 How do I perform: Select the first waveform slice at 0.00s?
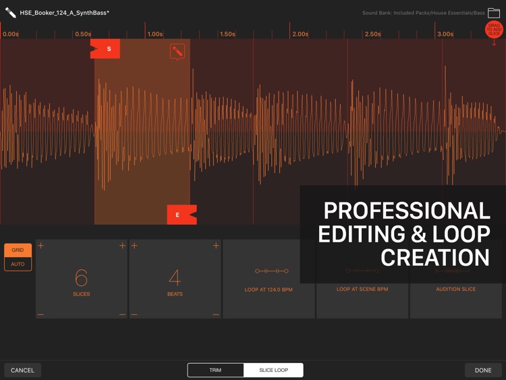point(47,132)
